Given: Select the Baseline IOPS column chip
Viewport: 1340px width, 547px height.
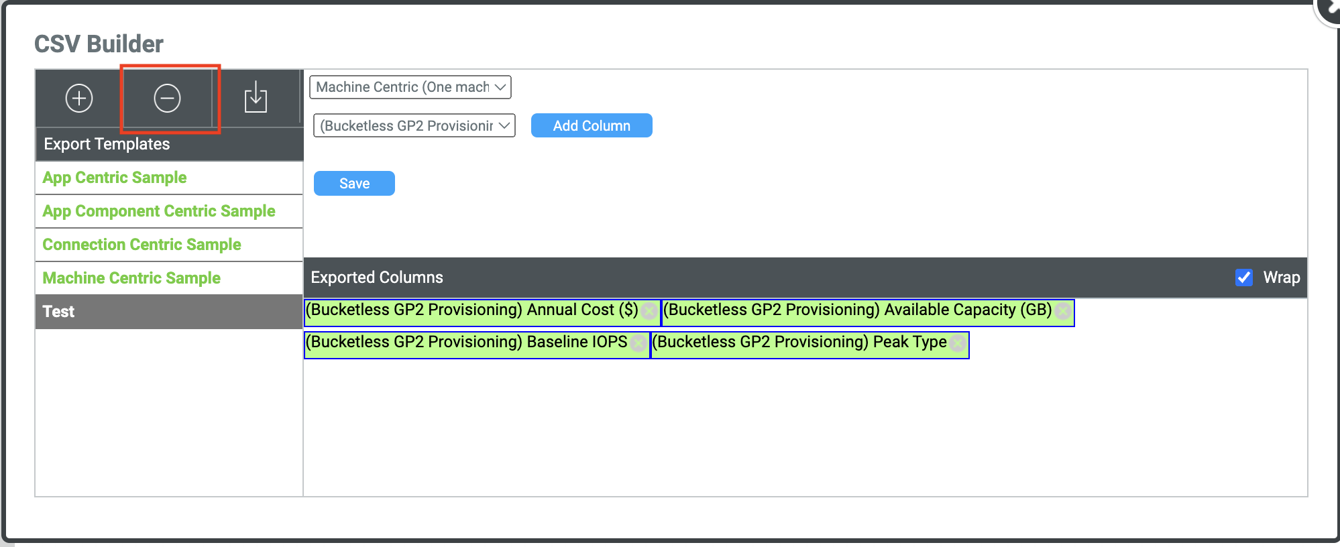Looking at the screenshot, I should [x=466, y=343].
